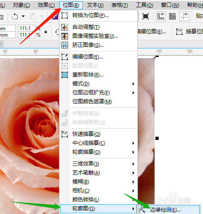Toggle the lock ratio padlock icon
This screenshot has height=214, width=203.
pyautogui.click(x=46, y=32)
